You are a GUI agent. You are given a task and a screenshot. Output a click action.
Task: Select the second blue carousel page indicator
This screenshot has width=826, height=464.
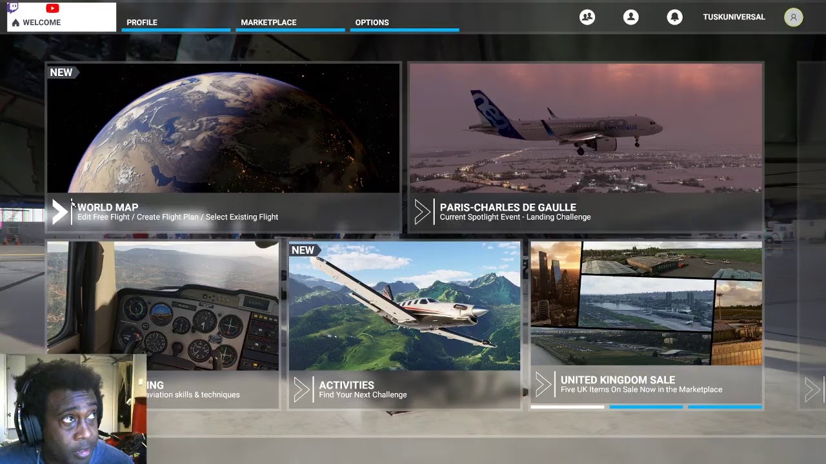pos(646,407)
